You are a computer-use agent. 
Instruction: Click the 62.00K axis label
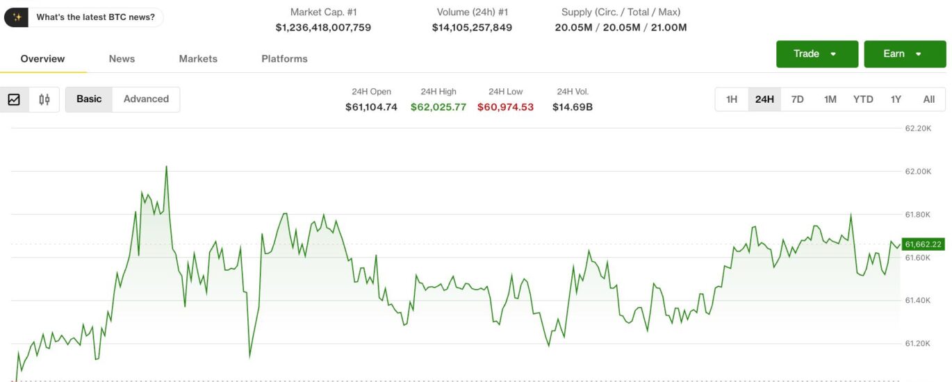coord(917,172)
